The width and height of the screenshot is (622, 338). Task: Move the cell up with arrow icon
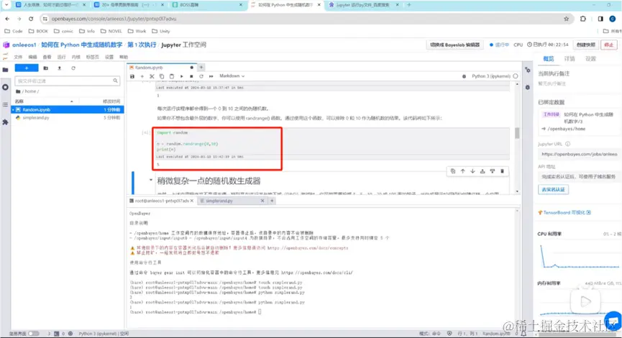click(463, 171)
